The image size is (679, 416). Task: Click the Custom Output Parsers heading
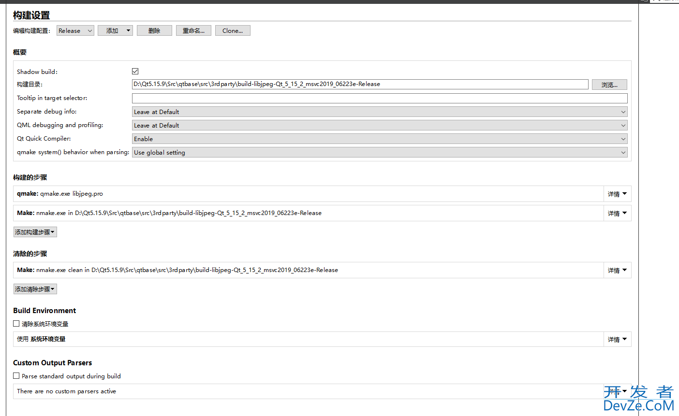[52, 363]
